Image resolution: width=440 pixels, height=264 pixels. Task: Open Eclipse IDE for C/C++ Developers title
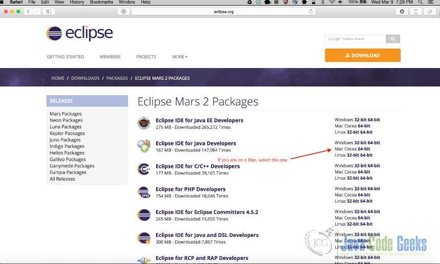click(198, 166)
